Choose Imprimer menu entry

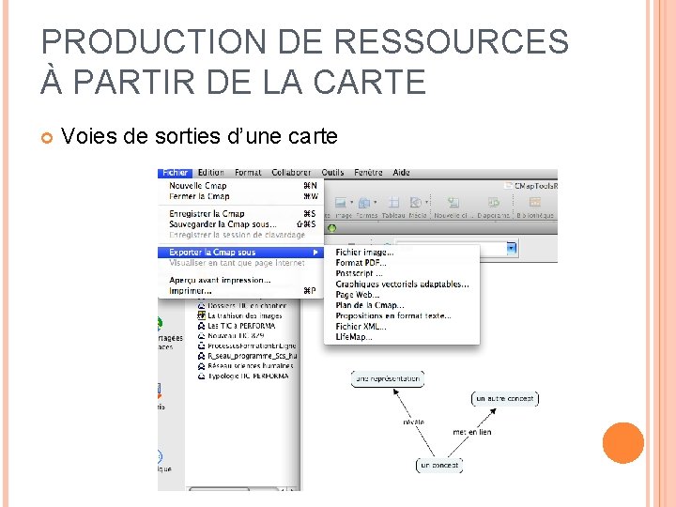pyautogui.click(x=240, y=291)
